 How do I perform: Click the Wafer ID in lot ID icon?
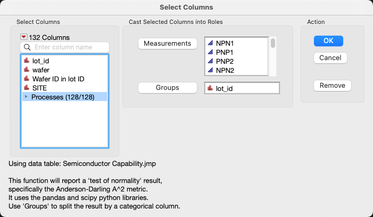[x=27, y=79]
